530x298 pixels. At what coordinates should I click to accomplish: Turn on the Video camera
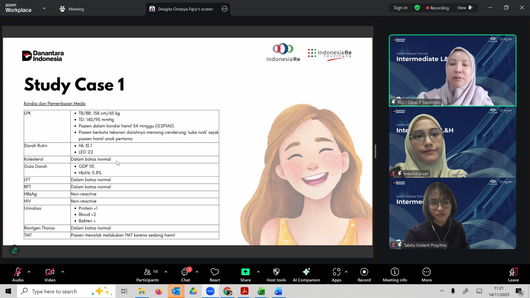pos(50,275)
